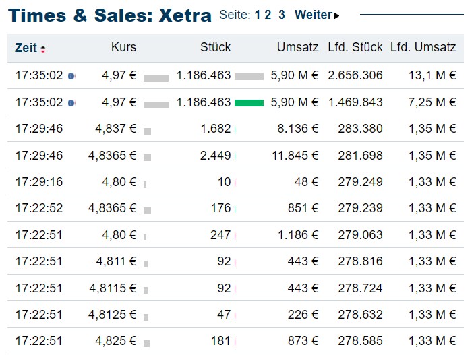Toggle the Zeit column sort arrows

[x=43, y=49]
